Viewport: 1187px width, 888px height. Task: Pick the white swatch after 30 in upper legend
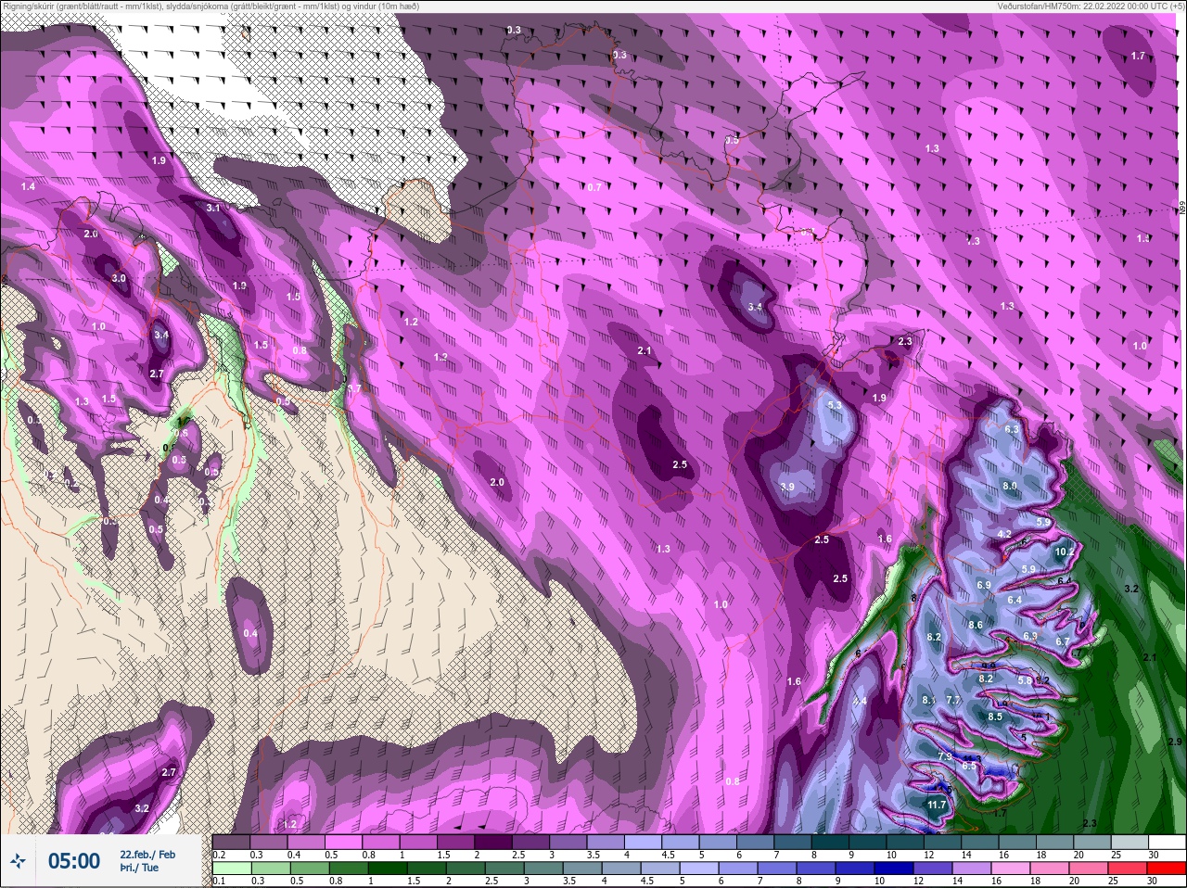[x=1167, y=842]
